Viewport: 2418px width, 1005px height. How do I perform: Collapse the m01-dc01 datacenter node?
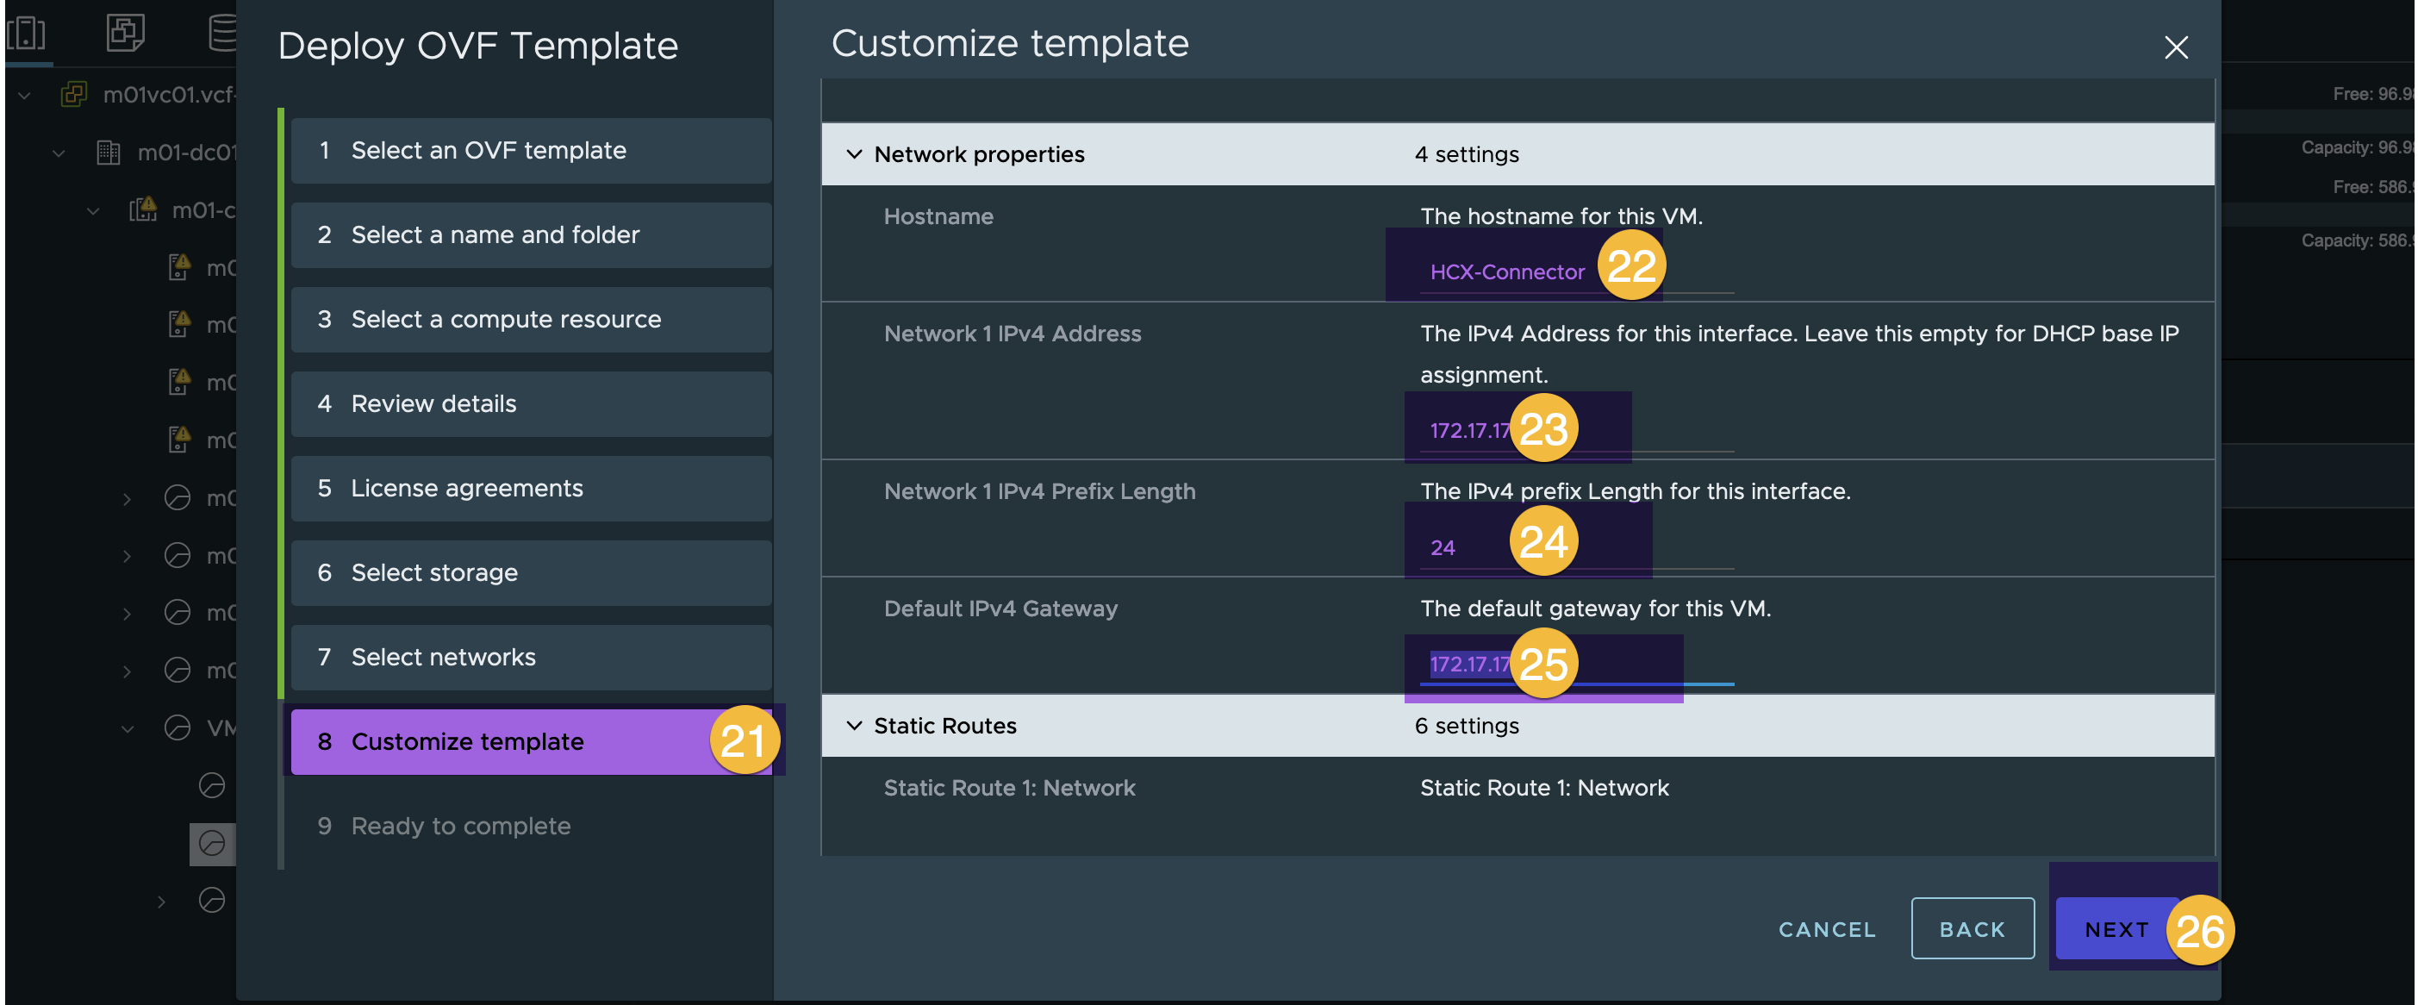pyautogui.click(x=59, y=153)
